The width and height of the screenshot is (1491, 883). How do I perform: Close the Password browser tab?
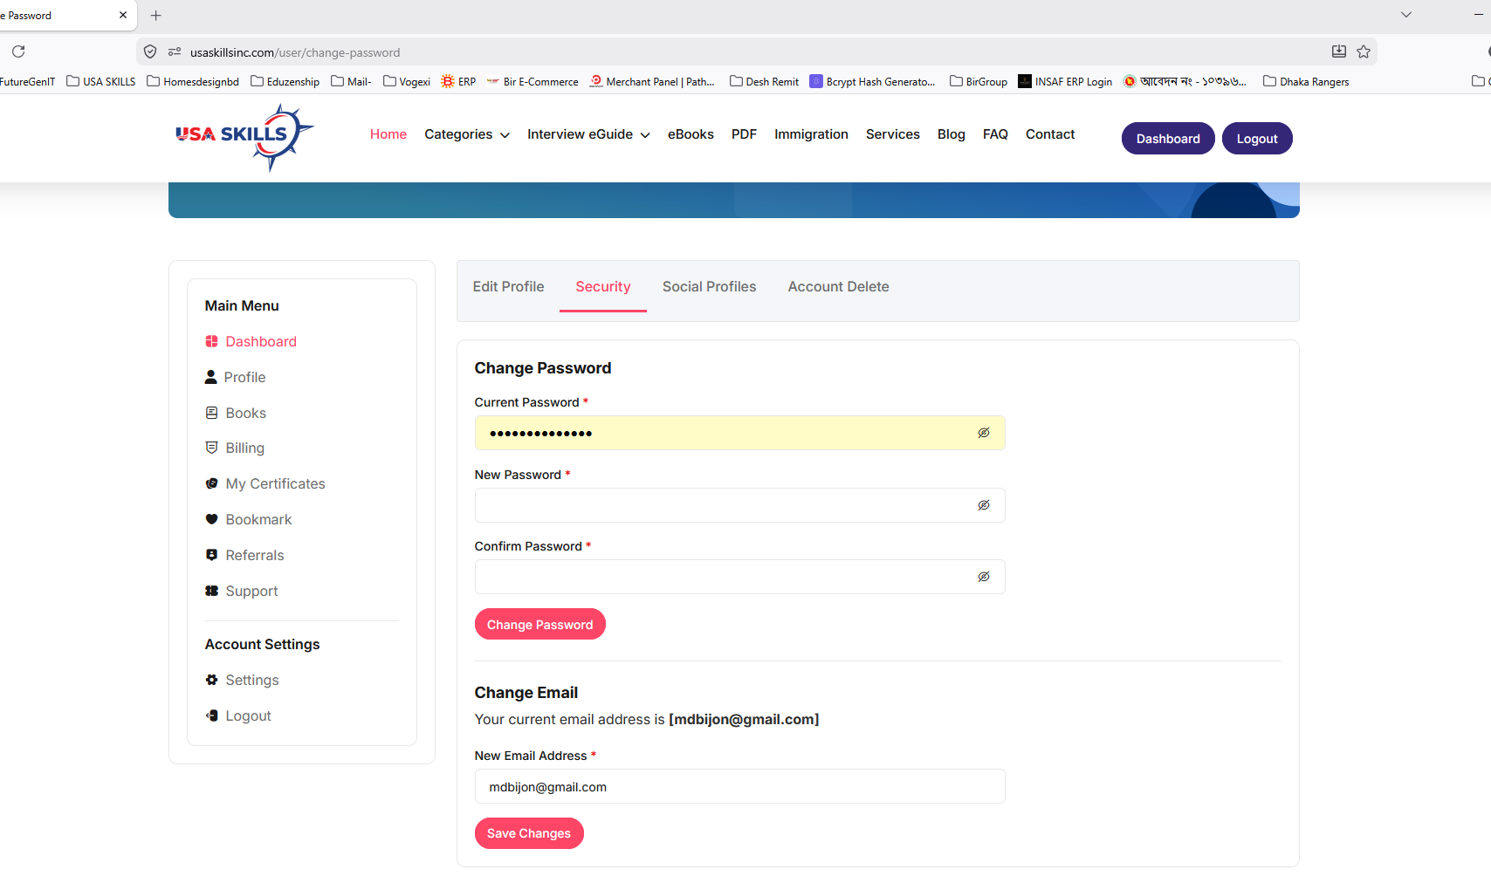click(x=123, y=15)
